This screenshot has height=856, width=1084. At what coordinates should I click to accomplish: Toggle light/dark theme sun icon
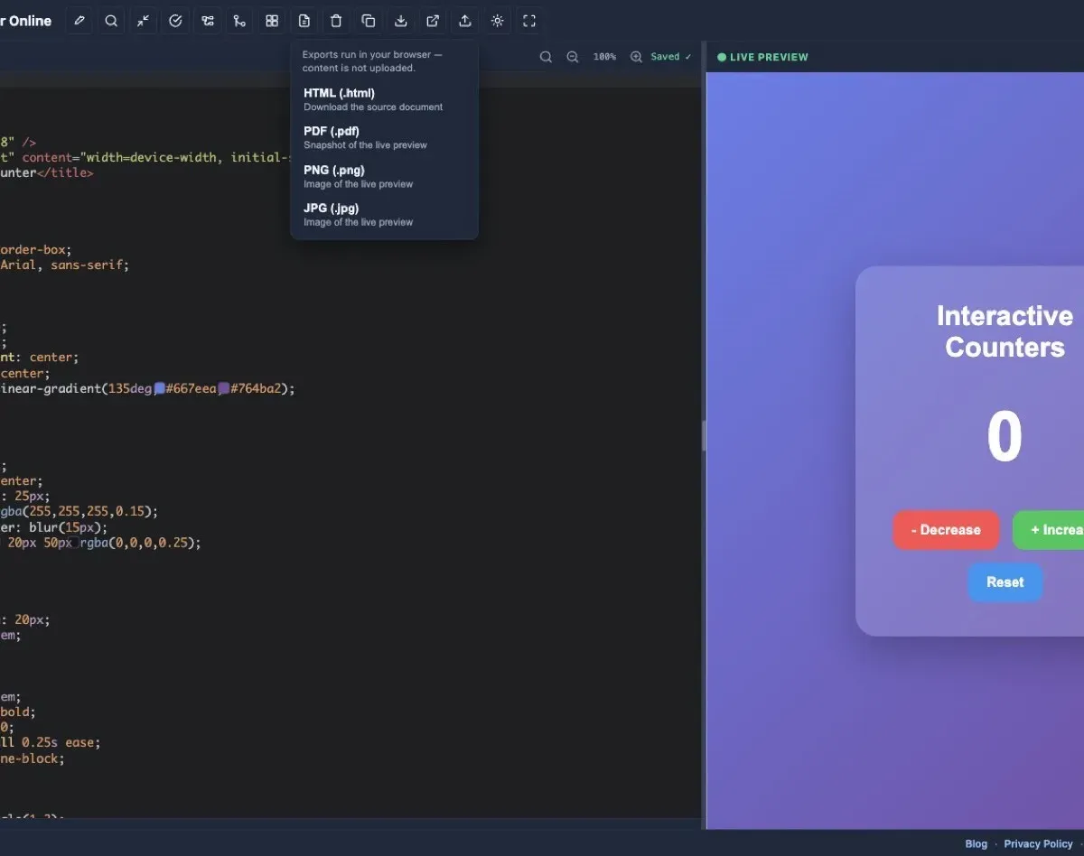point(497,21)
